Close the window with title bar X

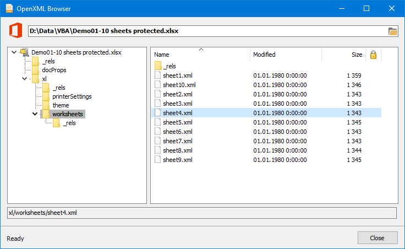click(x=392, y=8)
